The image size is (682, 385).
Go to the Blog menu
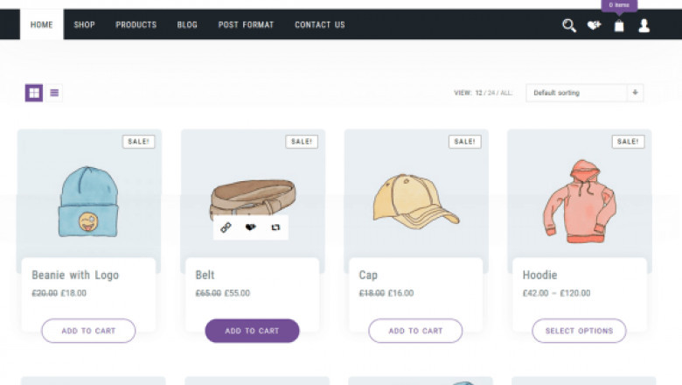(x=187, y=24)
